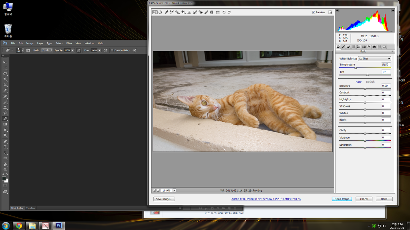
Task: Click the Temperature value field
Action: click(x=385, y=64)
